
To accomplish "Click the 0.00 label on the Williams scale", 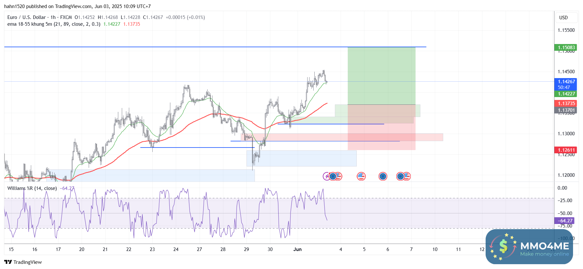I will click(x=562, y=188).
